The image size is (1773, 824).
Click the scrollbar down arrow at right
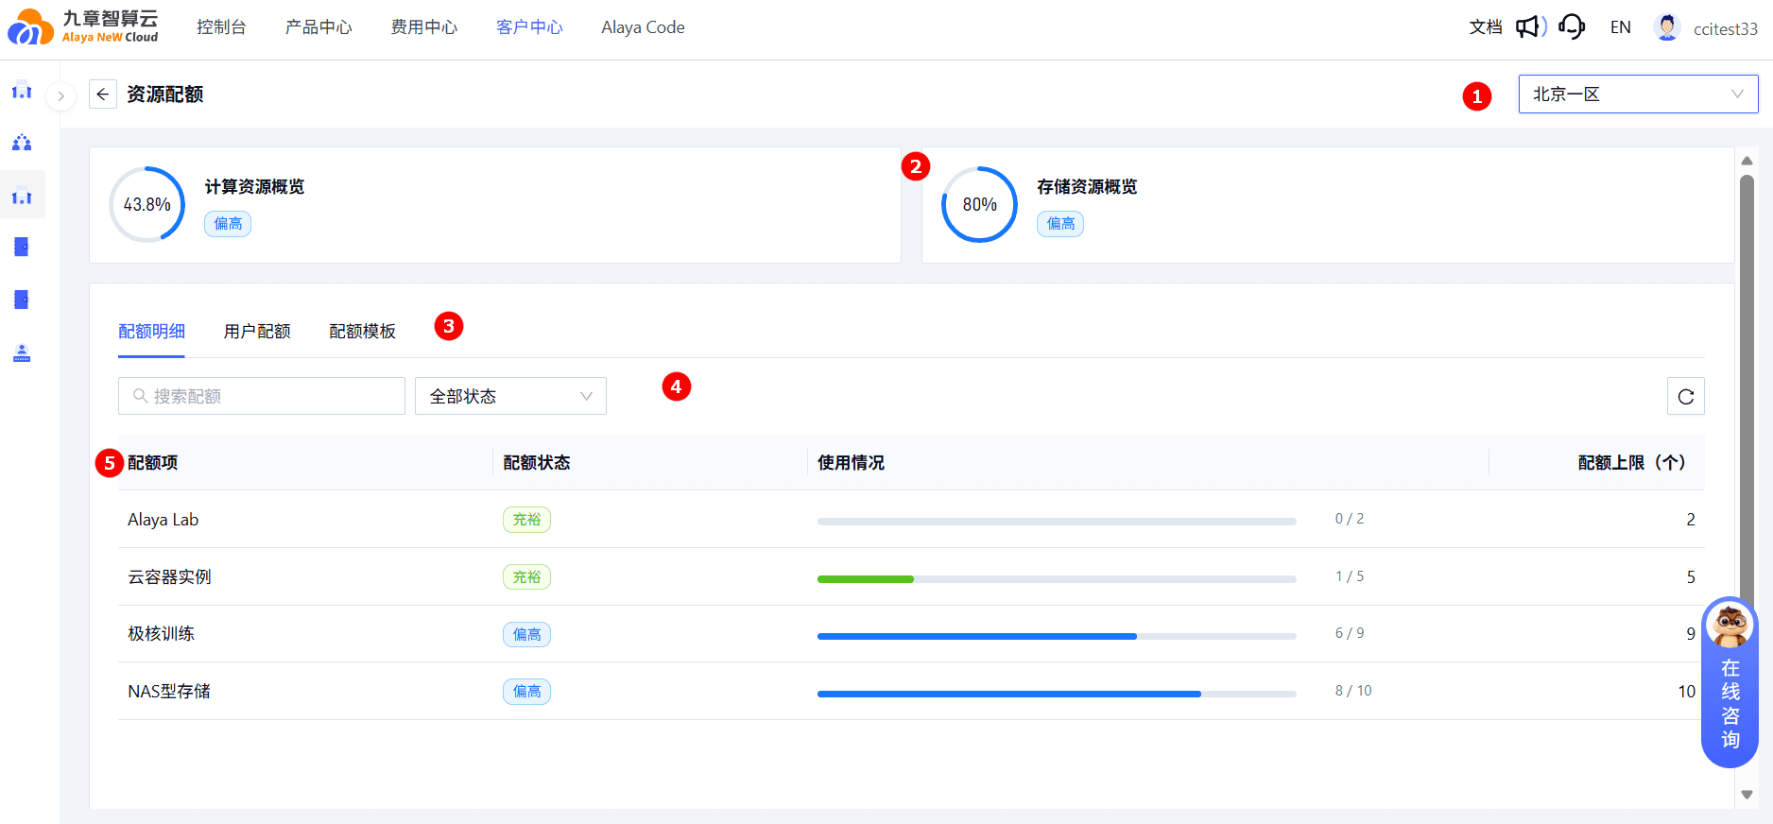[x=1747, y=795]
